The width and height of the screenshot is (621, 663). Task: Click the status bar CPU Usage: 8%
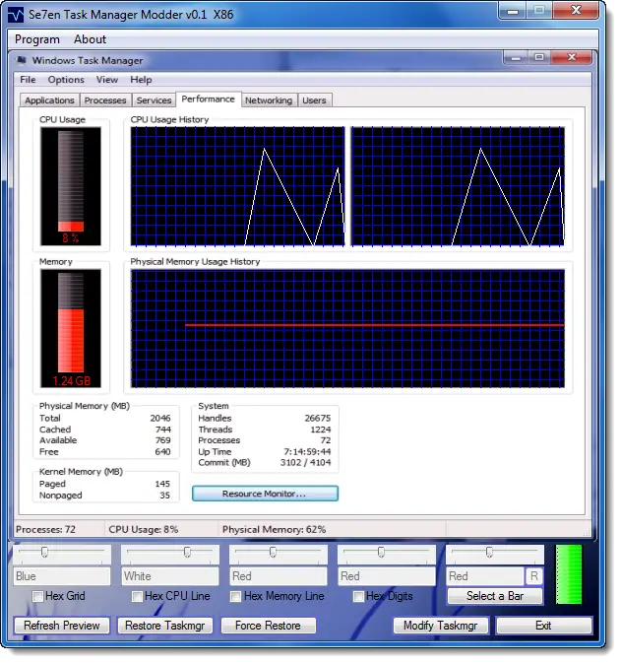pos(144,531)
